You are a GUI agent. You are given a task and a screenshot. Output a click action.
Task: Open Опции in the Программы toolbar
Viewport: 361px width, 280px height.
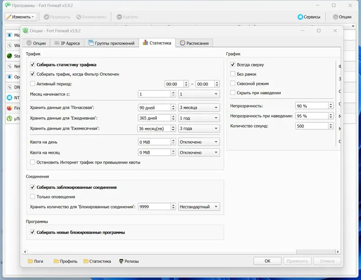pyautogui.click(x=342, y=17)
